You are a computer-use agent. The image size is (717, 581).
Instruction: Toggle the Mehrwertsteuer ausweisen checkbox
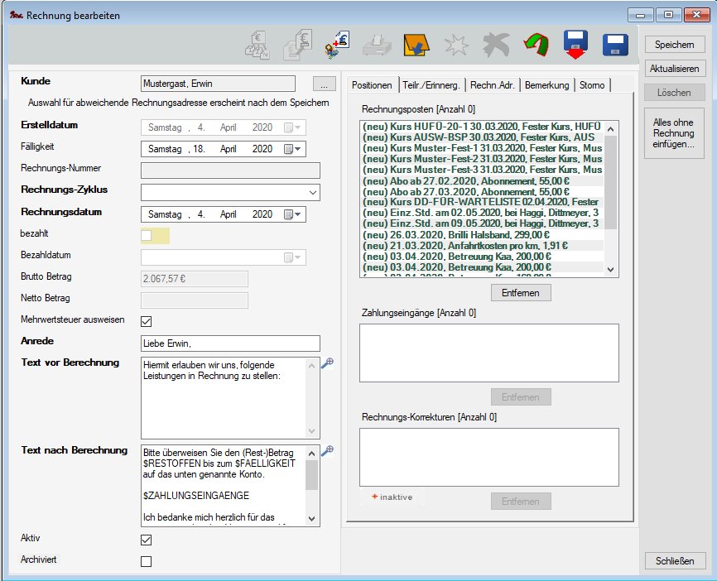(x=147, y=321)
